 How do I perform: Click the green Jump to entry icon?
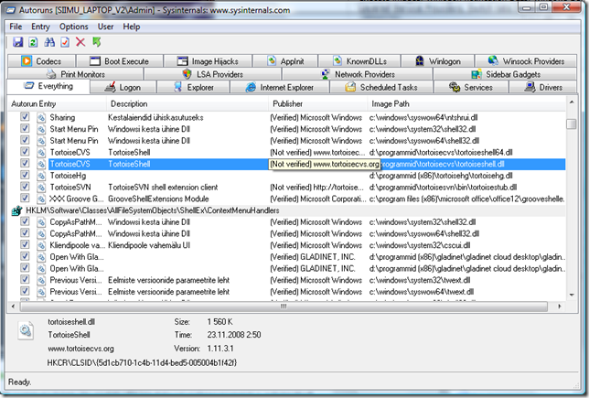coord(97,42)
